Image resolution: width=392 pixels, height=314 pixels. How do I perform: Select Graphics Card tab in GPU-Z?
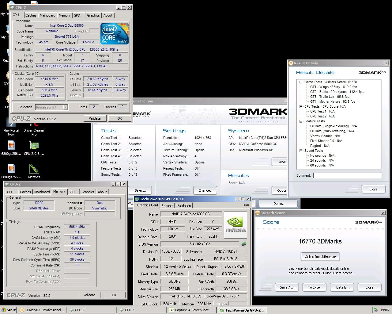coord(148,205)
